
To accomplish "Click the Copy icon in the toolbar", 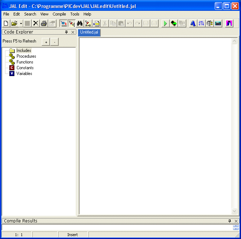I will [113, 23].
